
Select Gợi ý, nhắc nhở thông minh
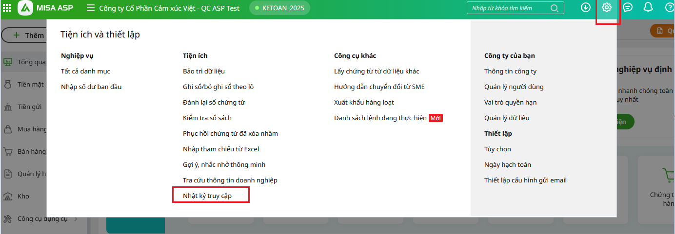coord(224,164)
